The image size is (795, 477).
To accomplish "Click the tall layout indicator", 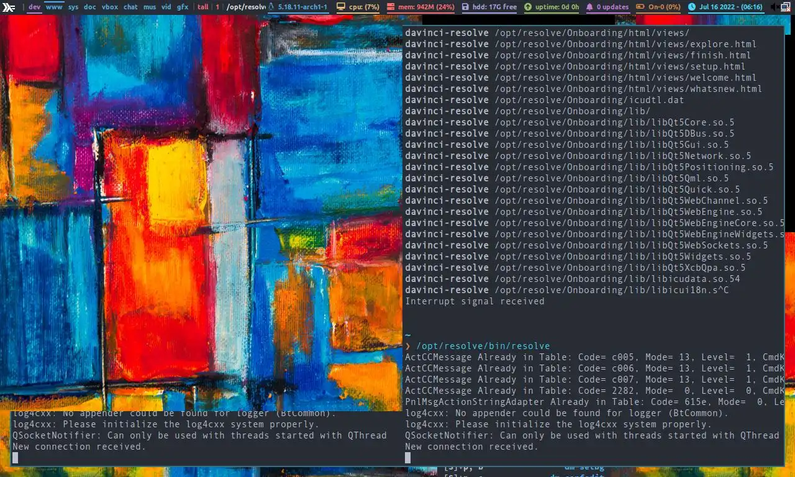I will click(203, 7).
